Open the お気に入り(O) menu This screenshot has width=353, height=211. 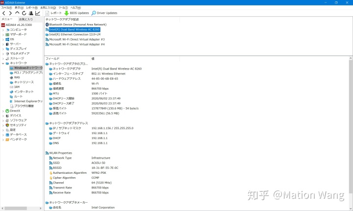pos(48,8)
